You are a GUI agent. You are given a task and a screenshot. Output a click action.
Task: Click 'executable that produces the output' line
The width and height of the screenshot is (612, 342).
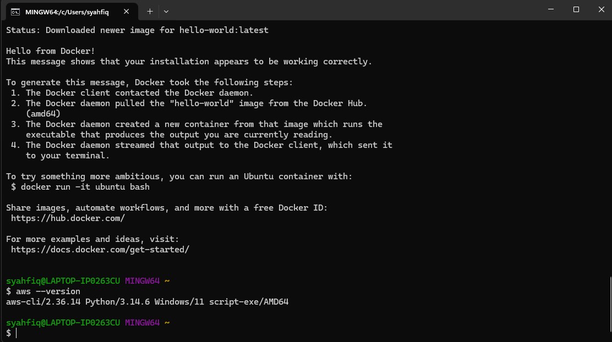point(179,135)
